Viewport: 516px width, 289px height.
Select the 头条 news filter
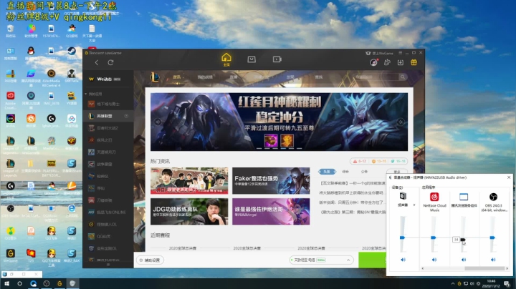[327, 172]
